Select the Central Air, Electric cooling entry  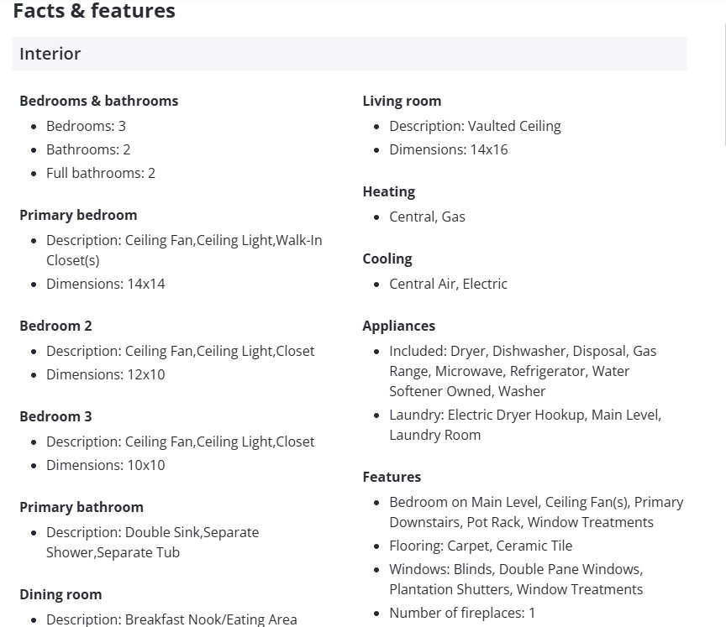click(x=448, y=284)
